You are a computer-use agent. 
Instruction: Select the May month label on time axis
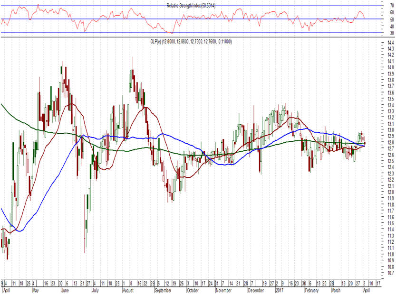34,289
